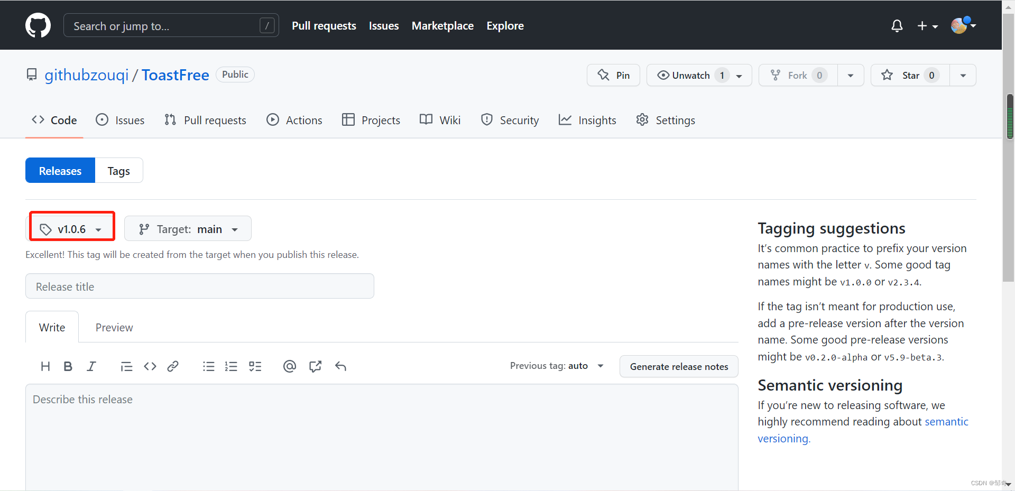Open the Wiki tab
This screenshot has height=491, width=1015.
coord(440,120)
